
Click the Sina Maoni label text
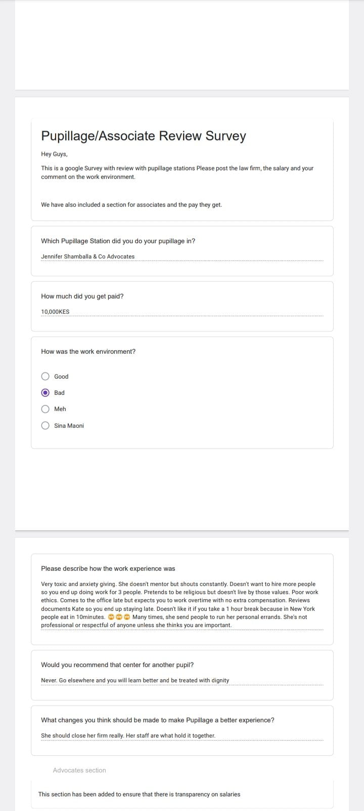[x=69, y=426]
